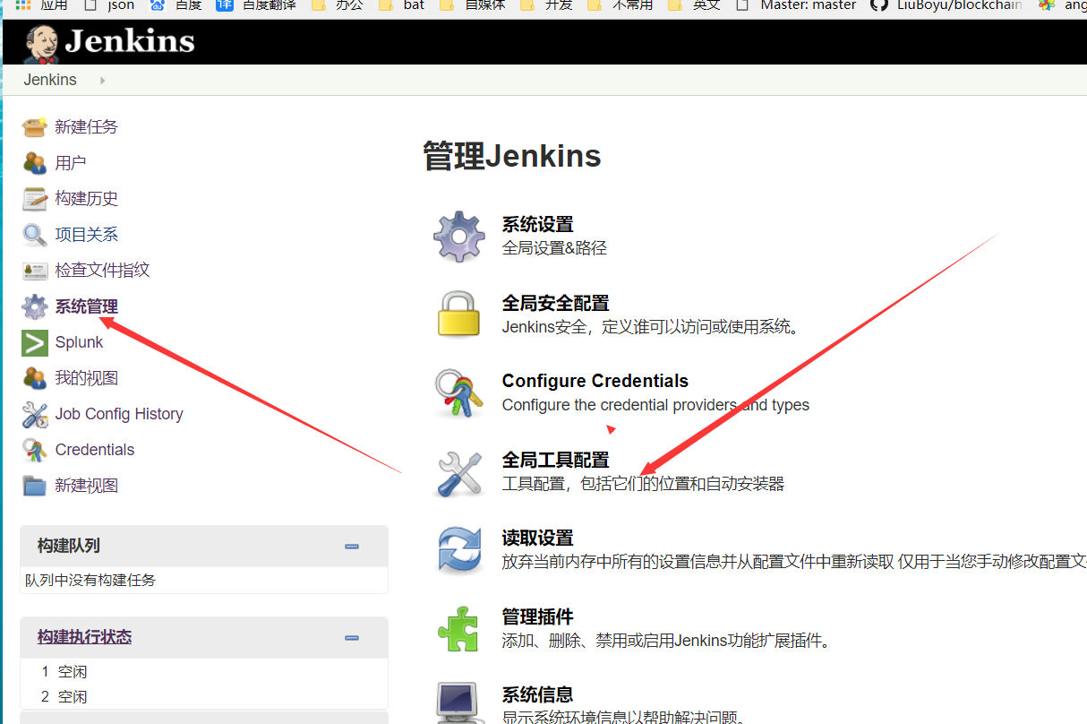Click the 构建执行状态 heading link

(84, 637)
